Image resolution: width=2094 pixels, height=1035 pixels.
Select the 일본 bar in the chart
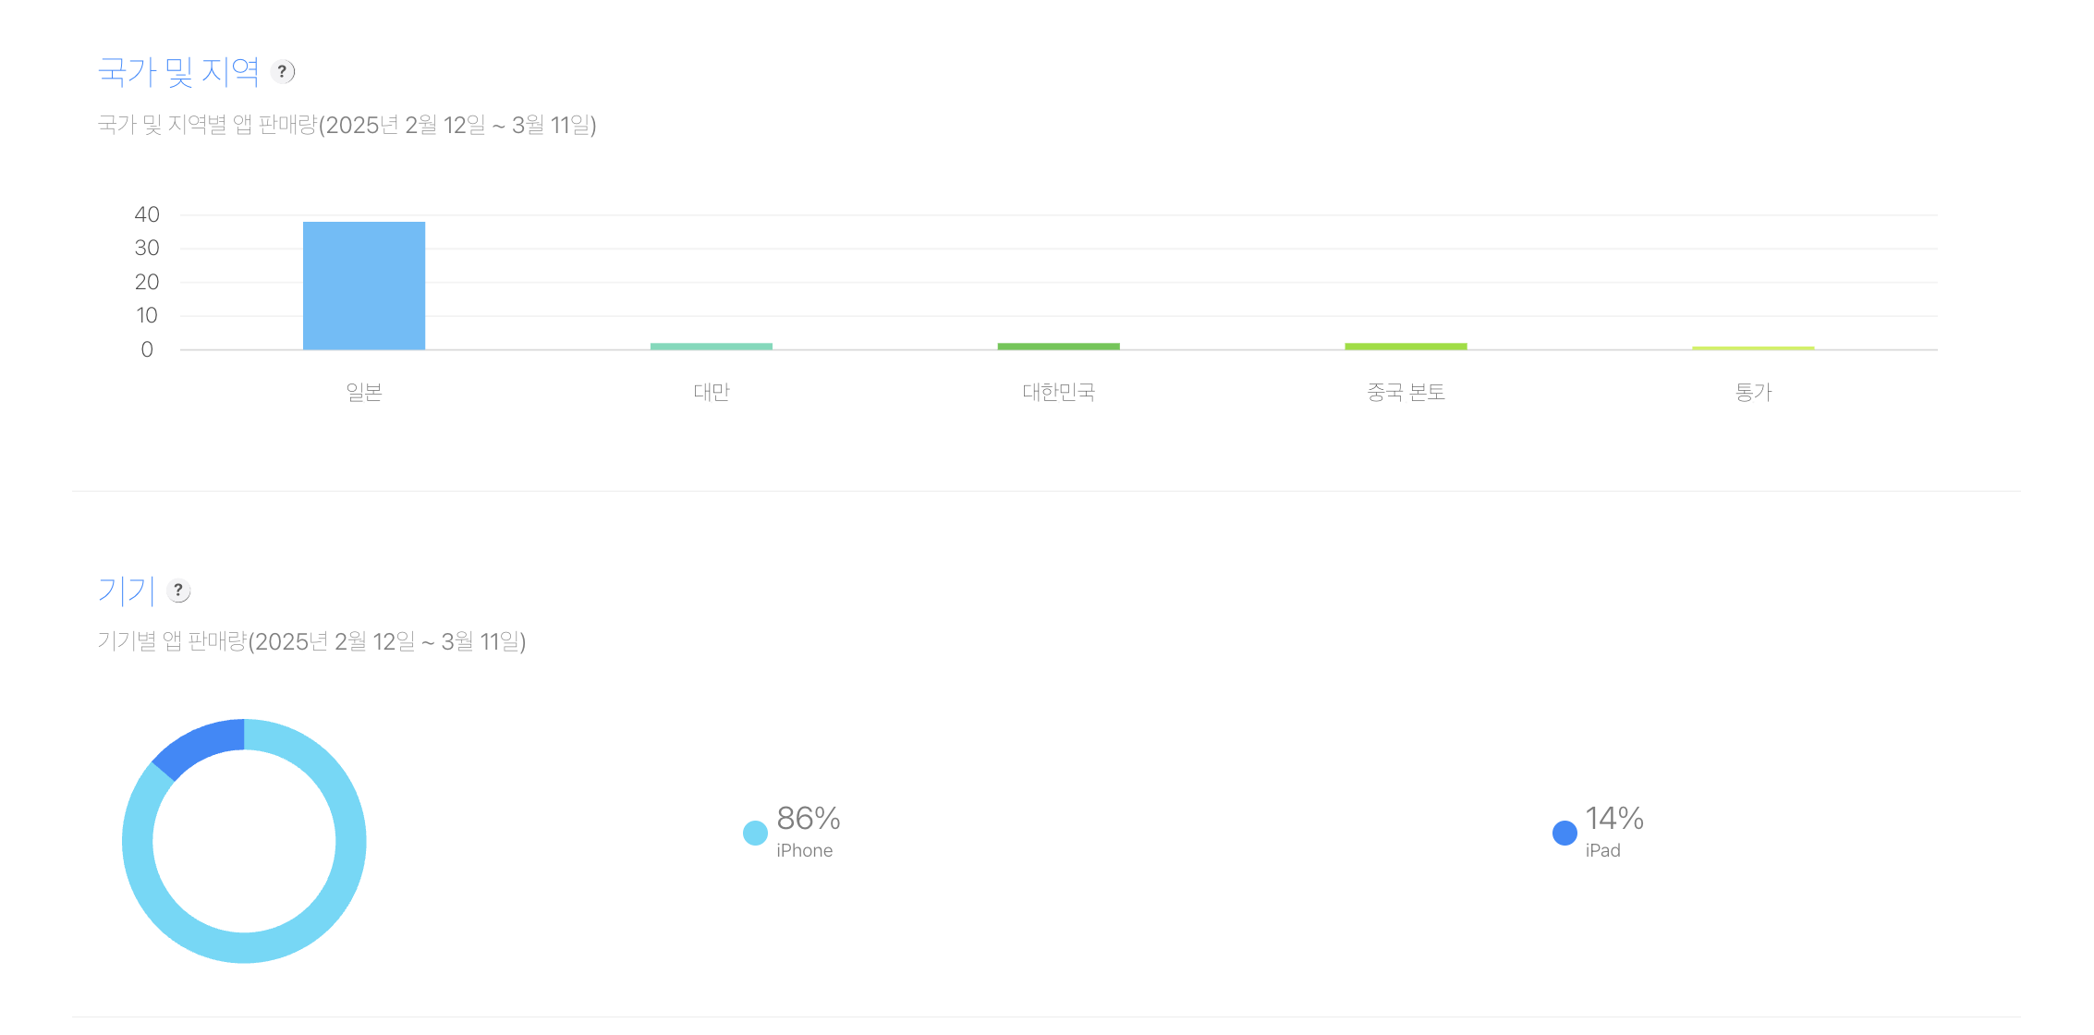click(364, 286)
